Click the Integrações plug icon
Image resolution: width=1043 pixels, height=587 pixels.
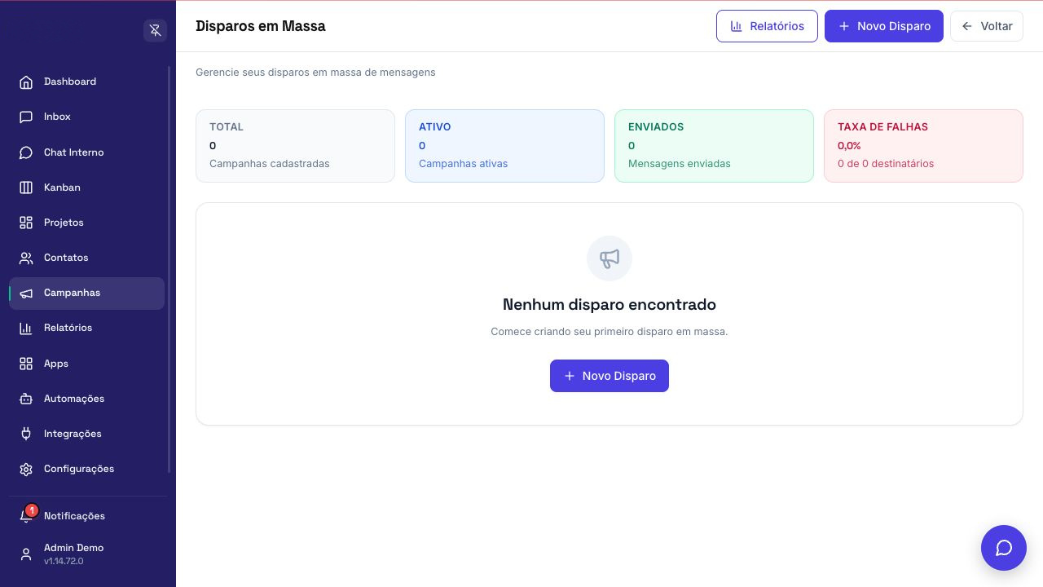click(x=26, y=434)
